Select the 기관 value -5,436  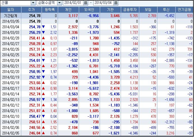[114, 94]
